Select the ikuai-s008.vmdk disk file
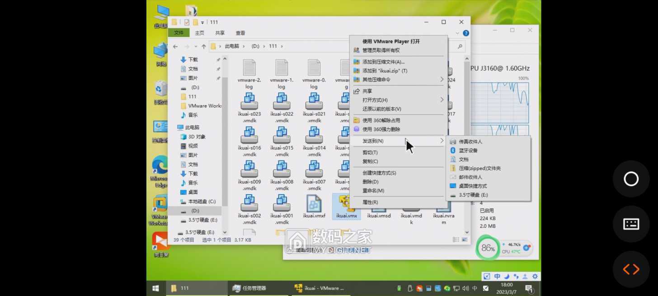658x296 pixels. click(x=282, y=175)
